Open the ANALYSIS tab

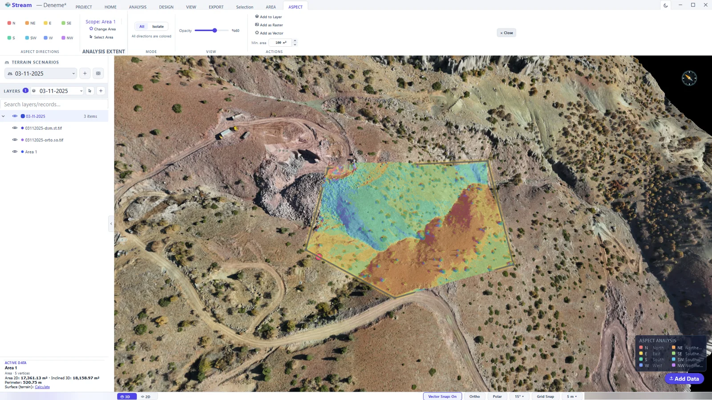click(138, 7)
